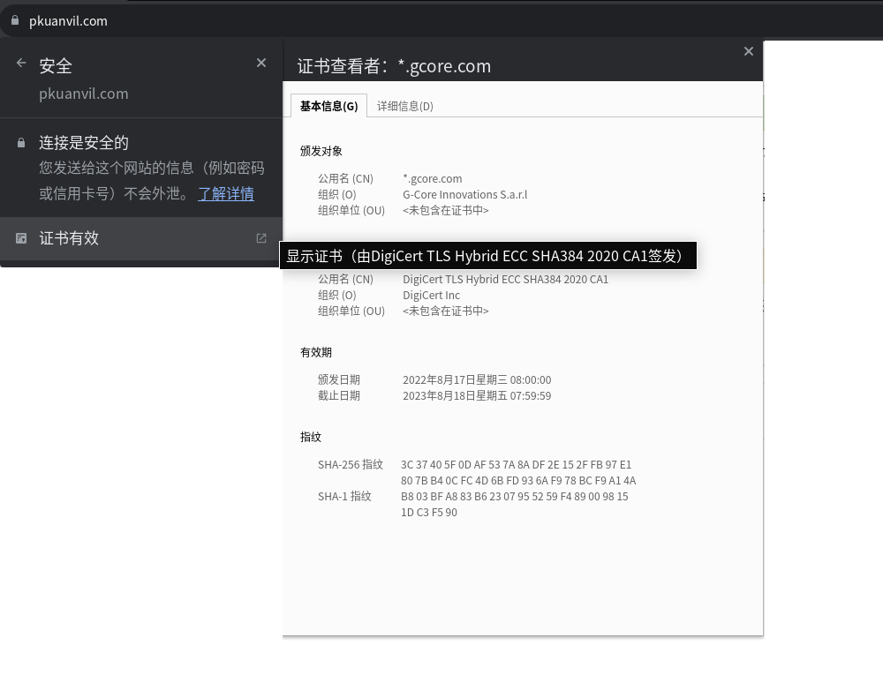This screenshot has width=883, height=698.
Task: Click the issuer DigiCert TLS Hybrid ECC name
Action: click(x=504, y=279)
